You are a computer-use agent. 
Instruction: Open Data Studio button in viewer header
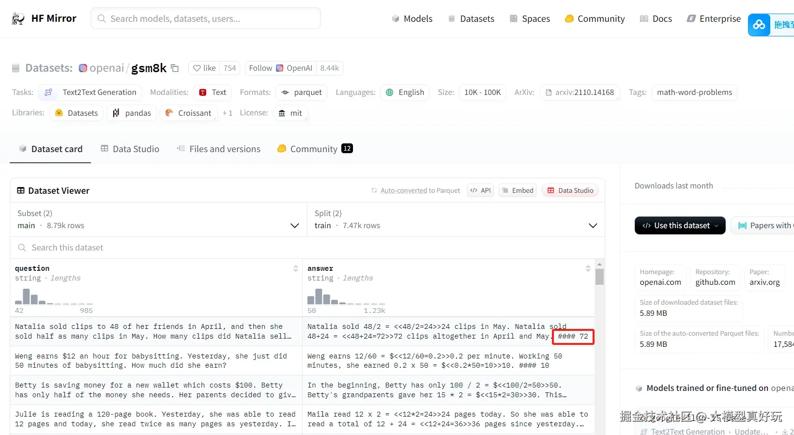[570, 190]
